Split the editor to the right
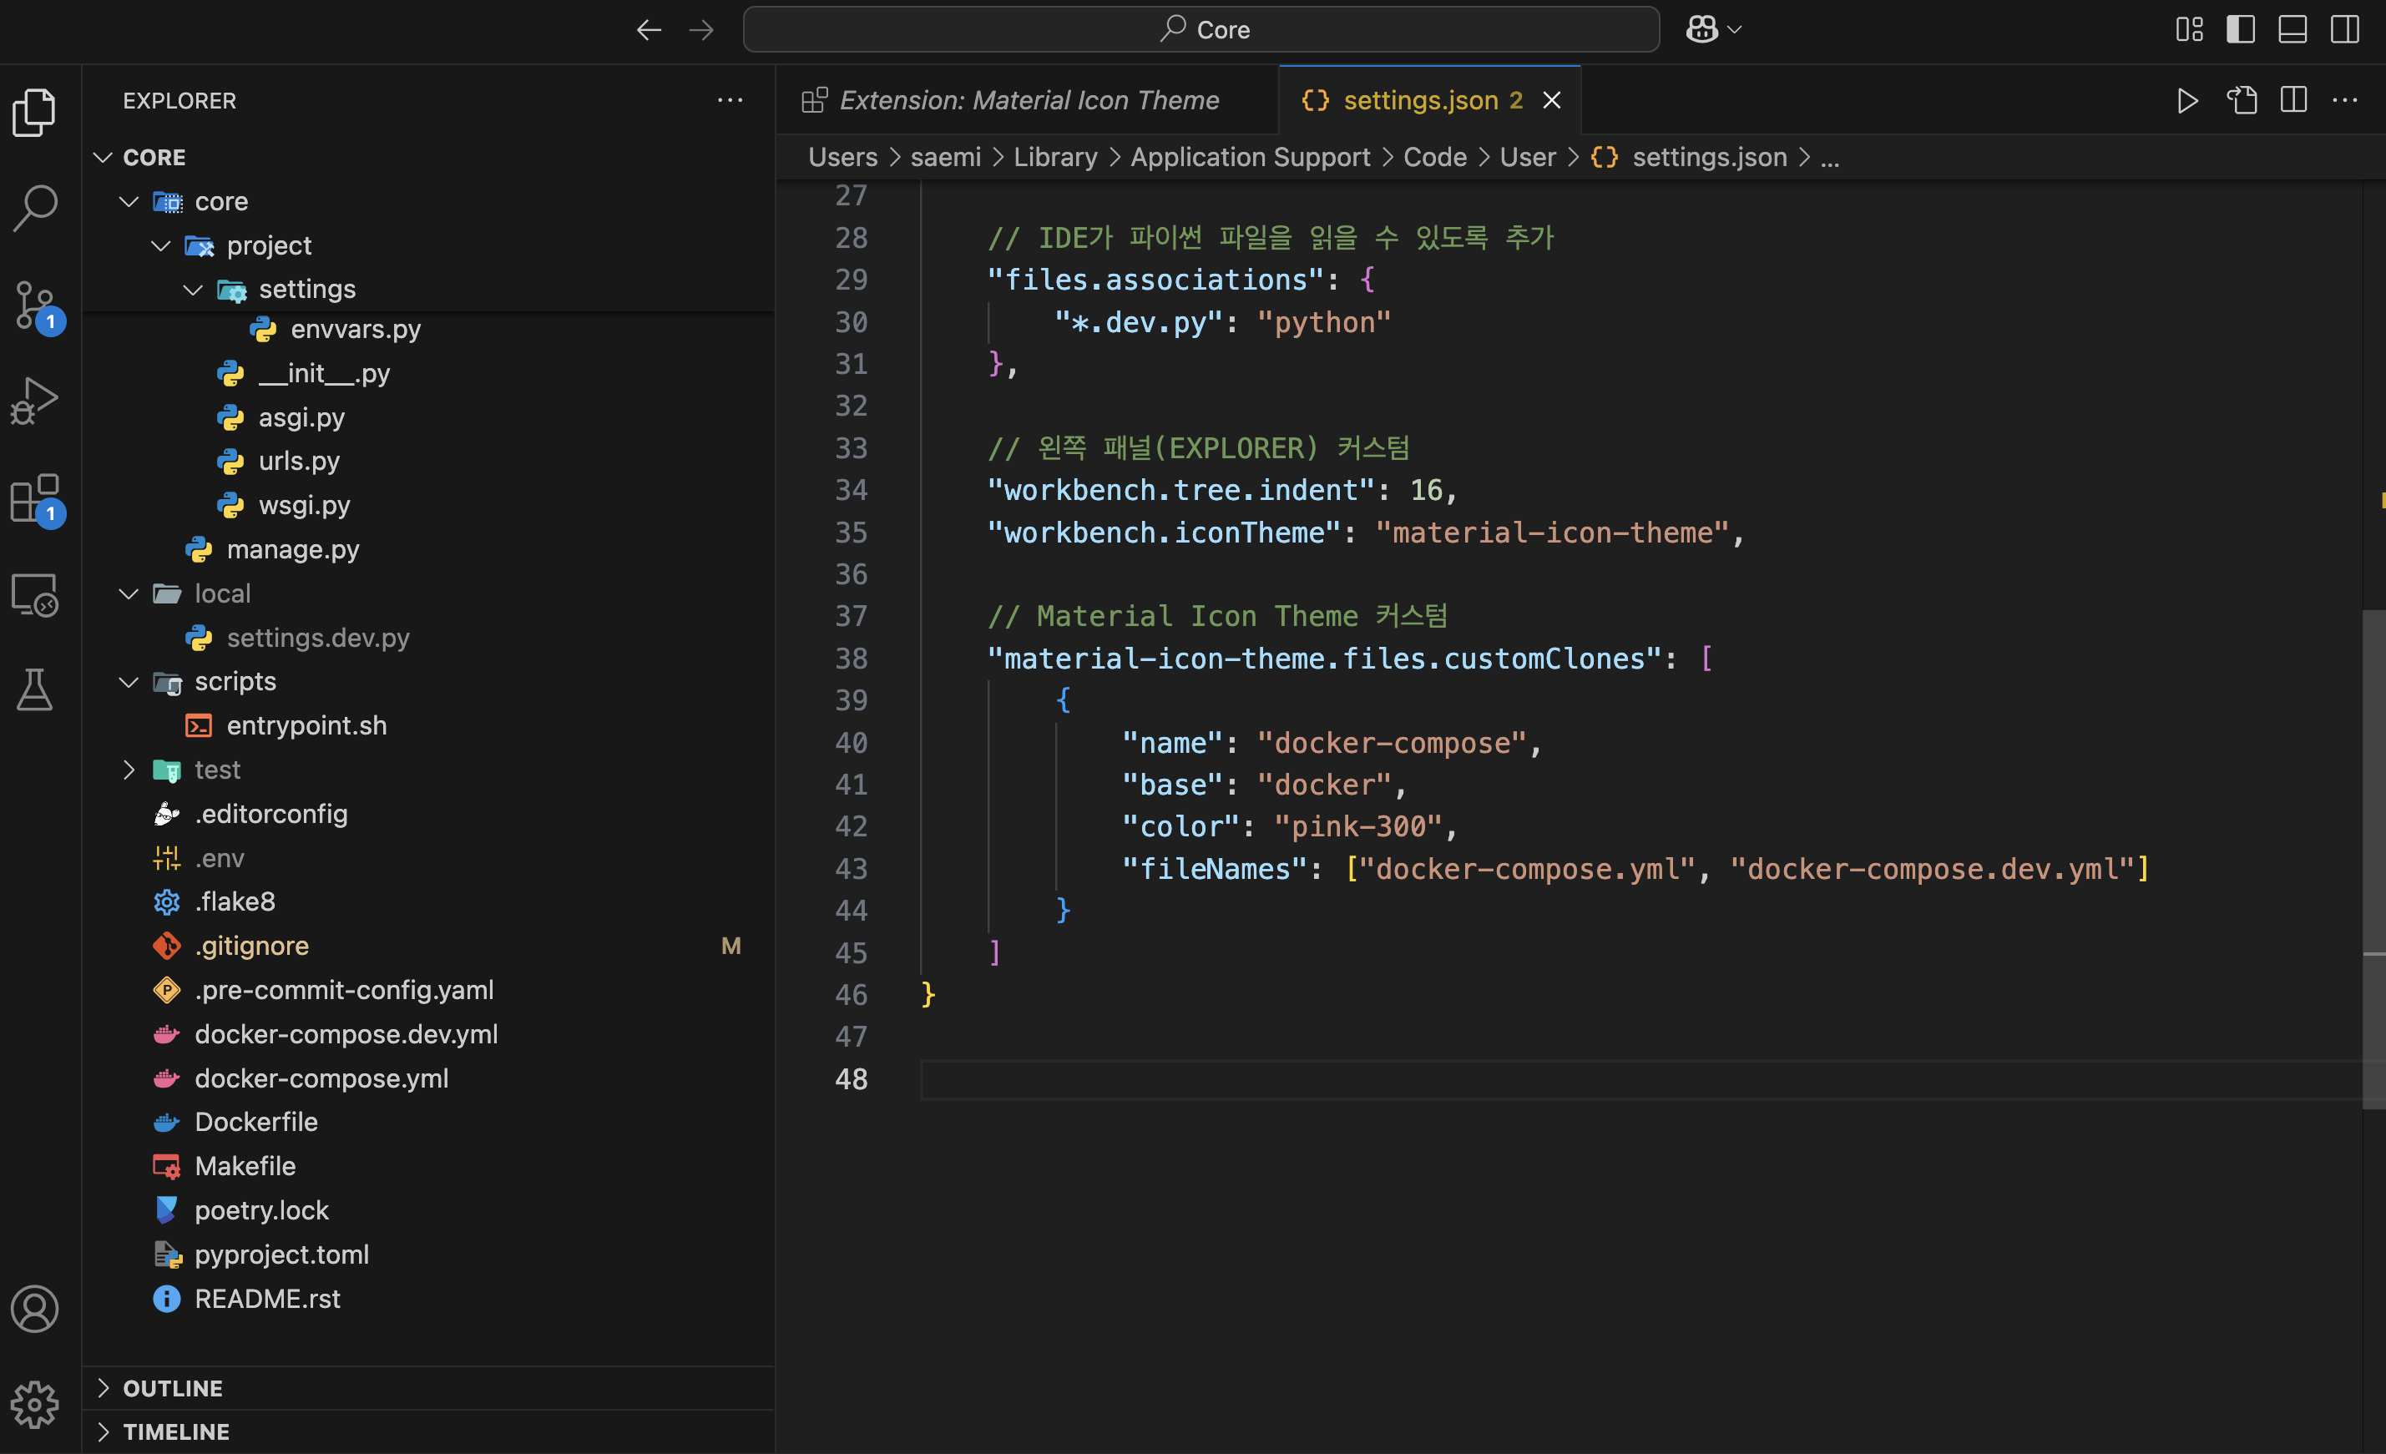2386x1454 pixels. pos(2294,99)
